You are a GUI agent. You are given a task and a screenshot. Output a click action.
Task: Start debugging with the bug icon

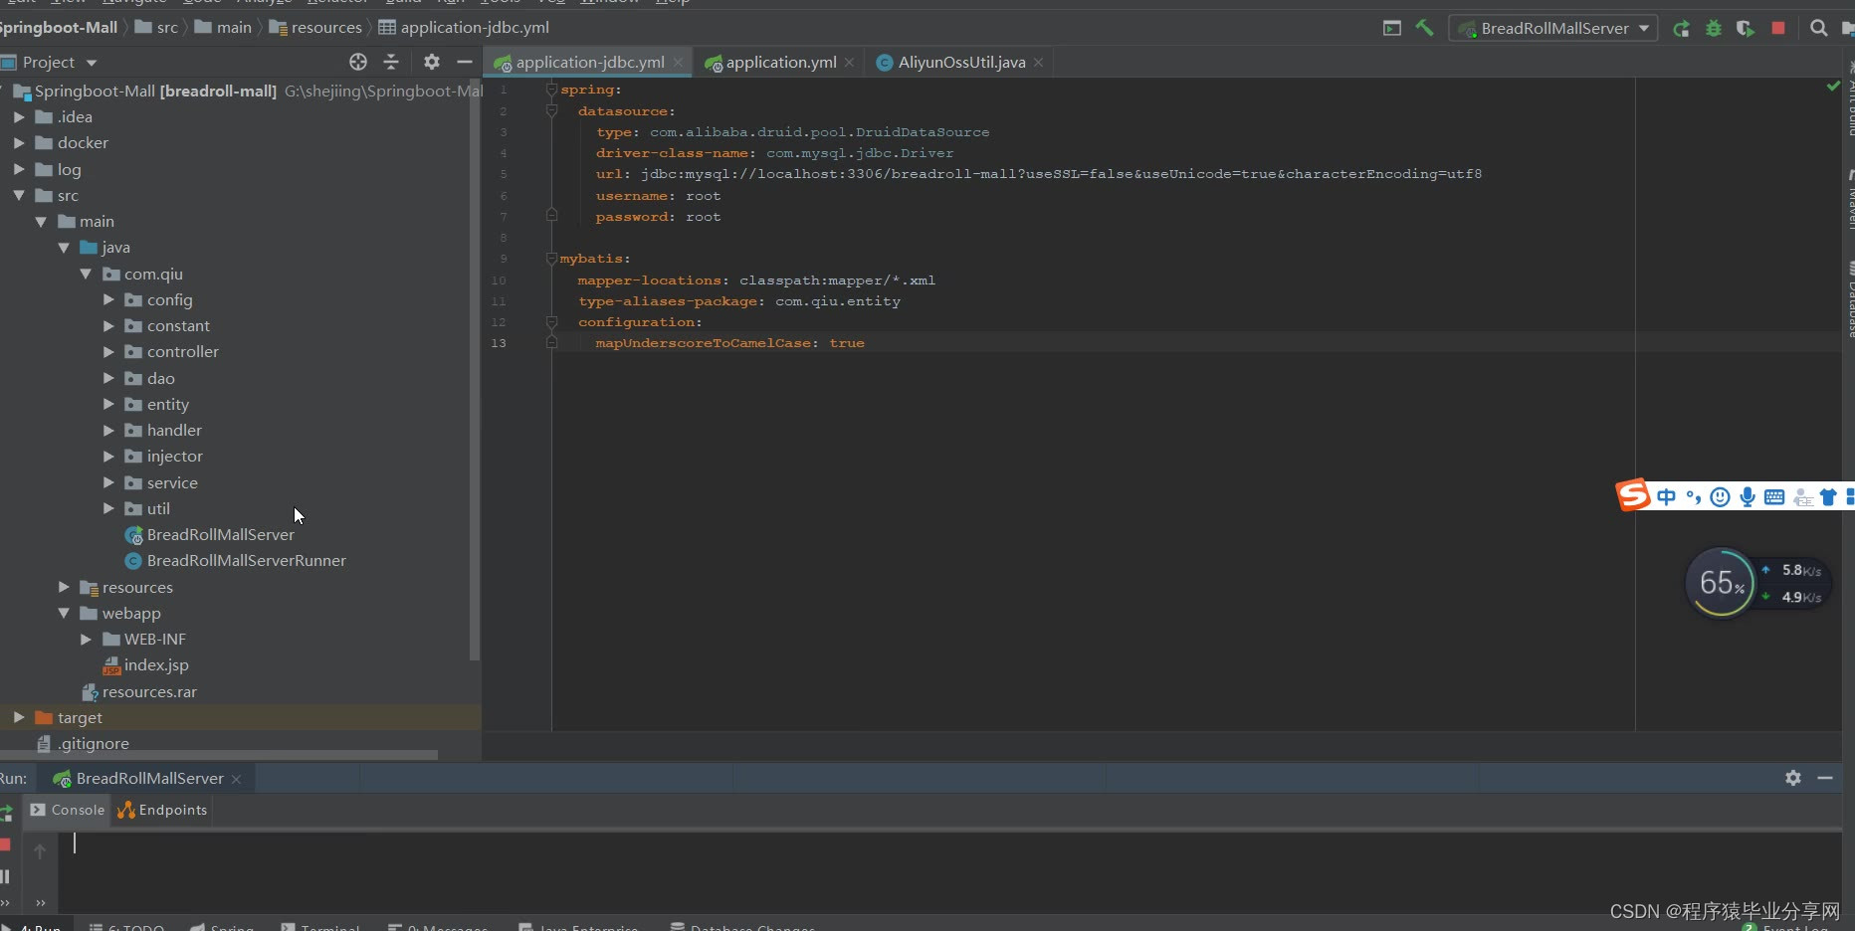(x=1714, y=28)
